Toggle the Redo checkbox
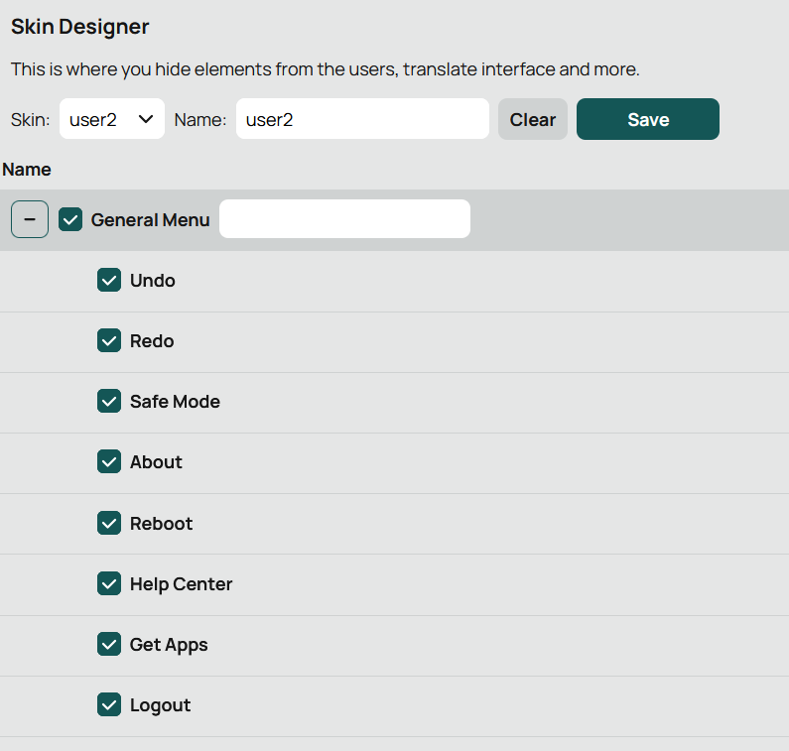The height and width of the screenshot is (751, 789). tap(109, 340)
